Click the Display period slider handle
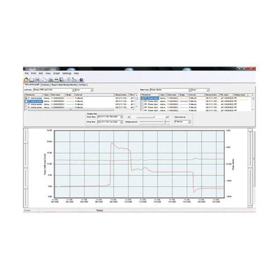The width and height of the screenshot is (280, 280). (165, 122)
